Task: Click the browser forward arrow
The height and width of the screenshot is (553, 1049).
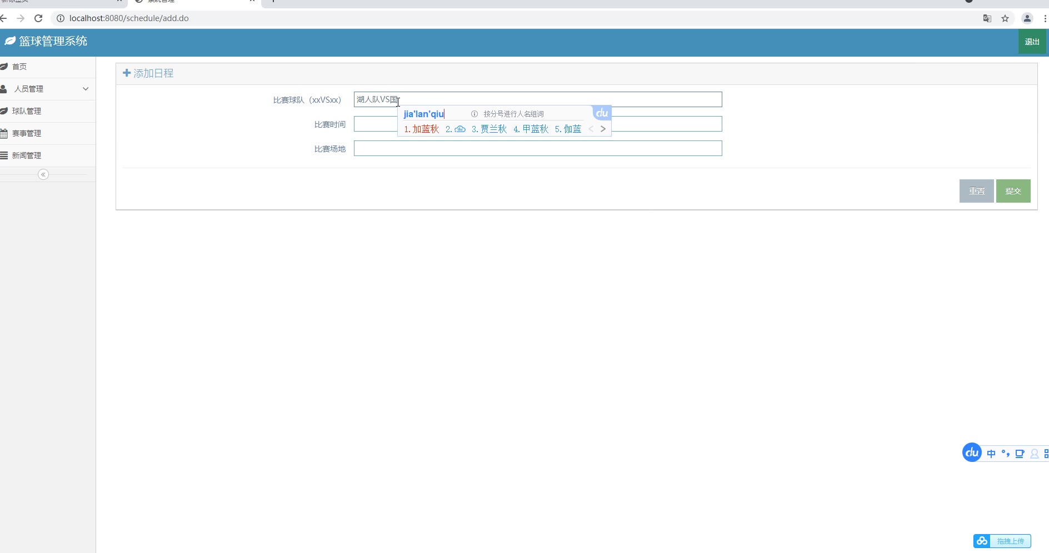Action: tap(21, 18)
